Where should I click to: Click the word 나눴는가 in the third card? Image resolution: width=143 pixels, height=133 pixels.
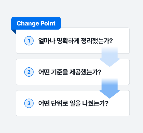[94, 103]
